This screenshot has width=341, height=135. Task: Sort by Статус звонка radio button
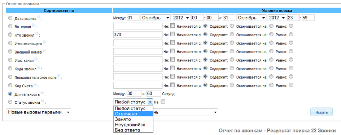click(x=10, y=102)
